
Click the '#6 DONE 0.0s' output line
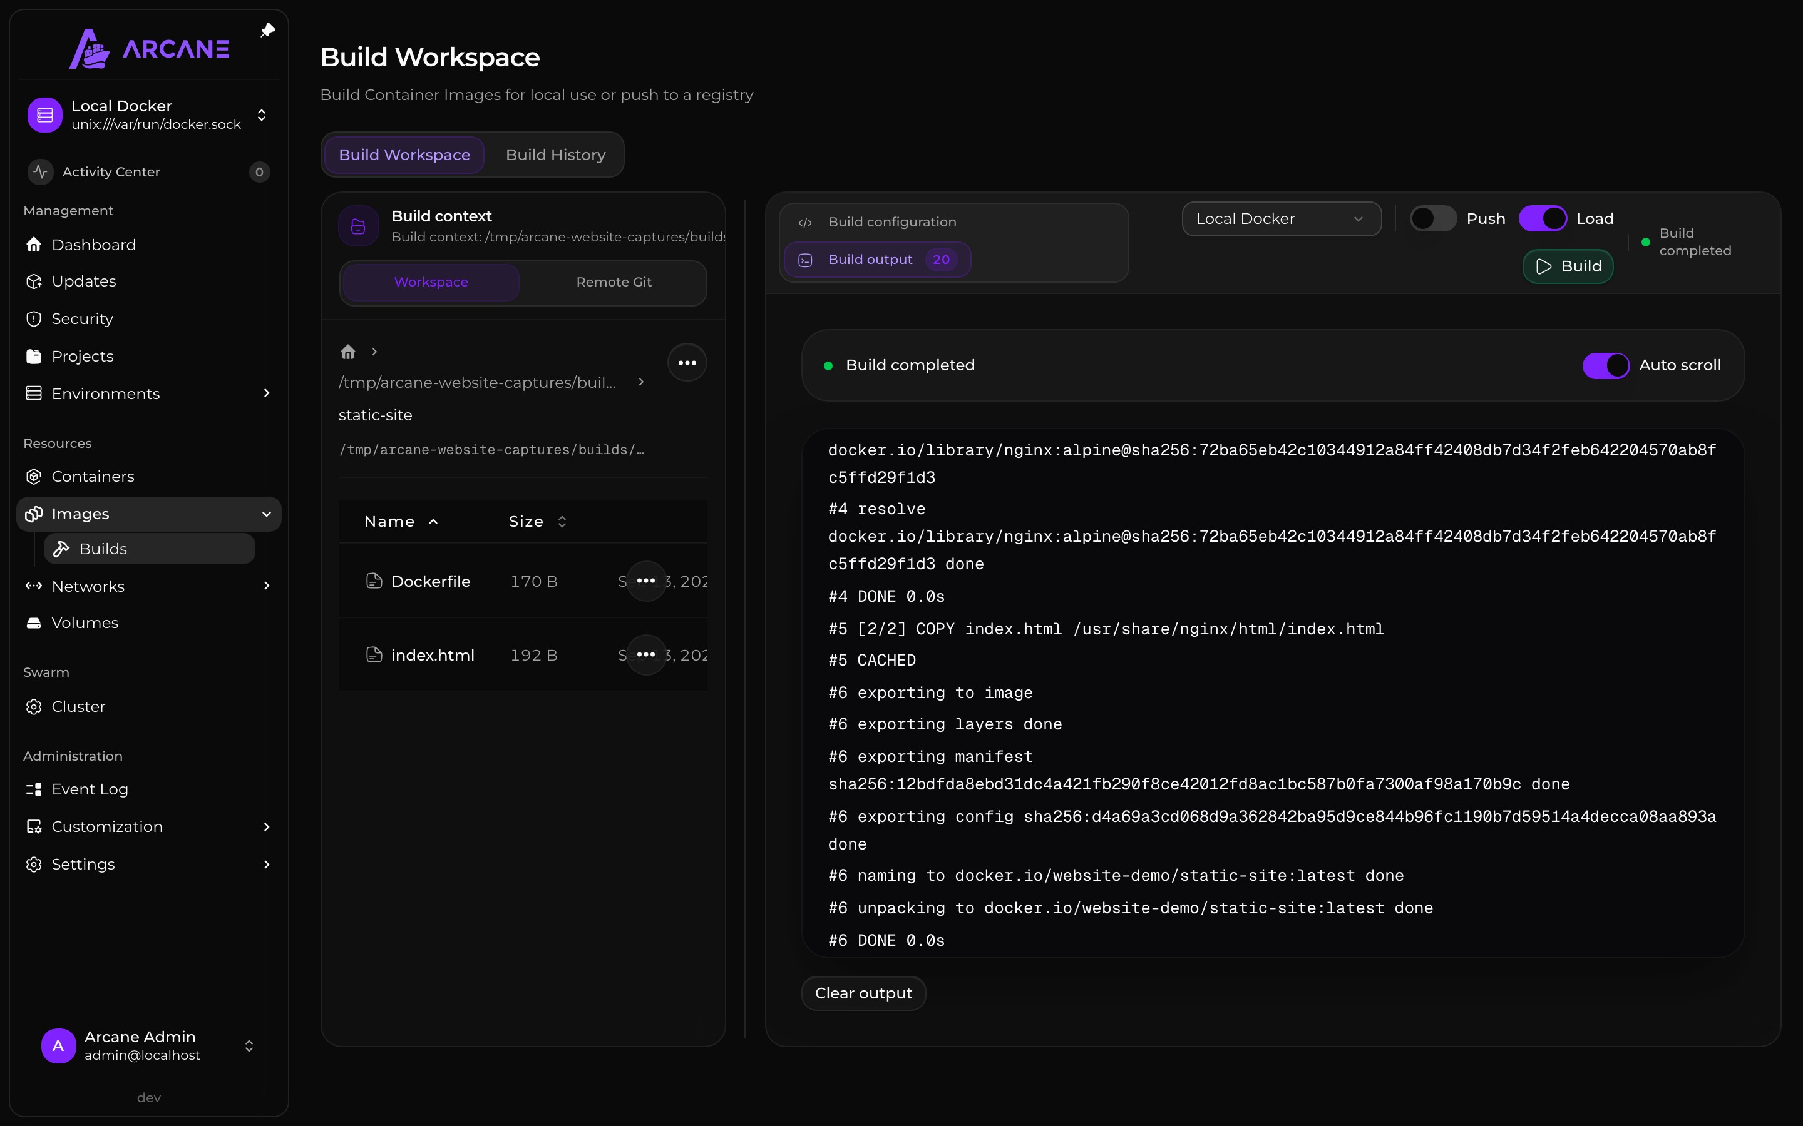click(886, 941)
